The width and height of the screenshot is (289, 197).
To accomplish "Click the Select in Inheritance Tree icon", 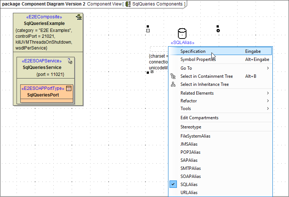I will (173, 84).
